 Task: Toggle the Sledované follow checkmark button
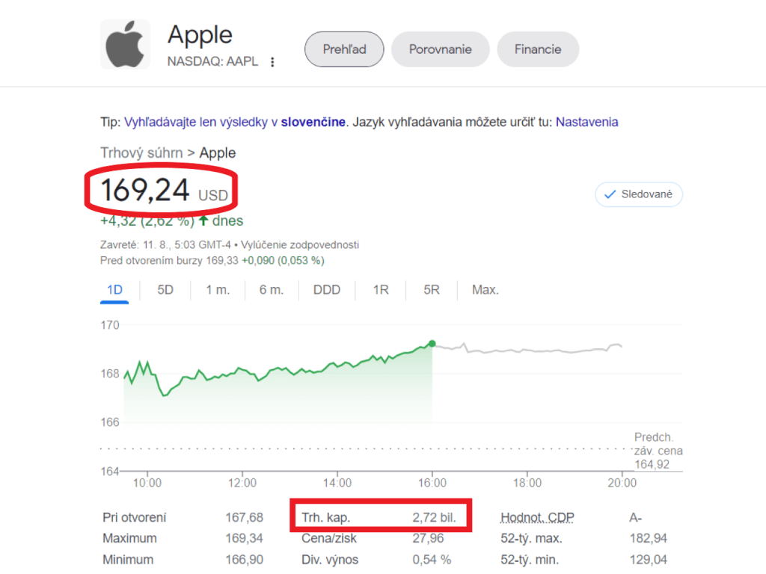click(639, 194)
